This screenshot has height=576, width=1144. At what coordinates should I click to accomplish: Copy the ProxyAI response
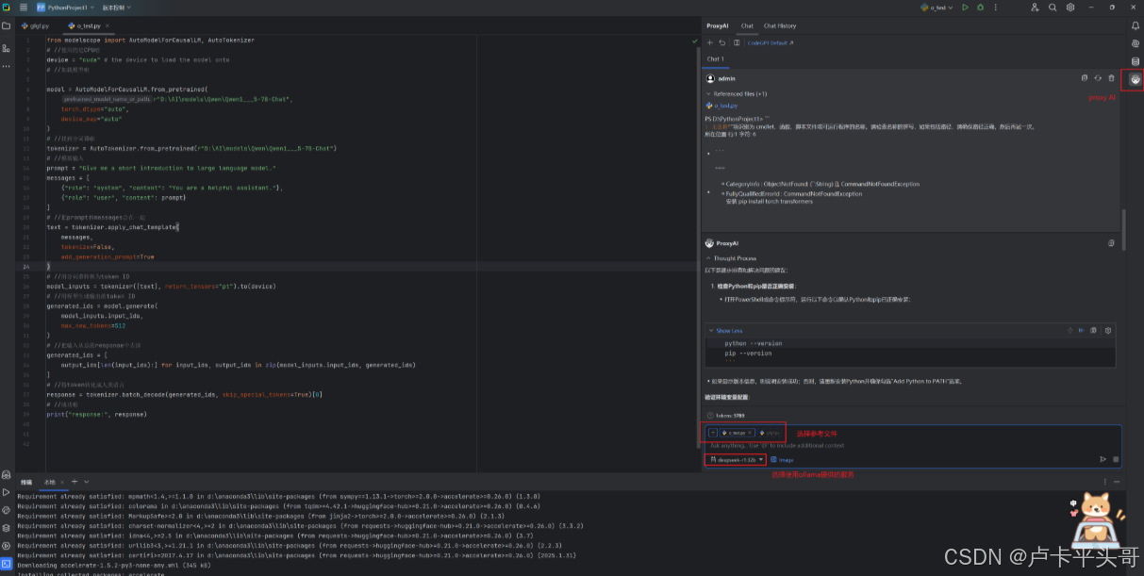tap(1111, 243)
